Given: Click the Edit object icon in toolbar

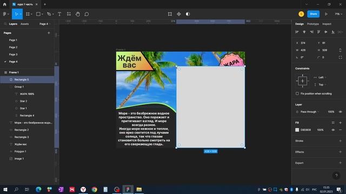Looking at the screenshot, I should pyautogui.click(x=170, y=14).
